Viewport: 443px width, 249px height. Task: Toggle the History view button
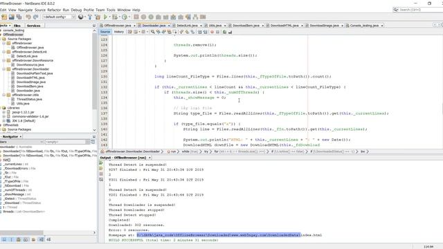tap(118, 32)
